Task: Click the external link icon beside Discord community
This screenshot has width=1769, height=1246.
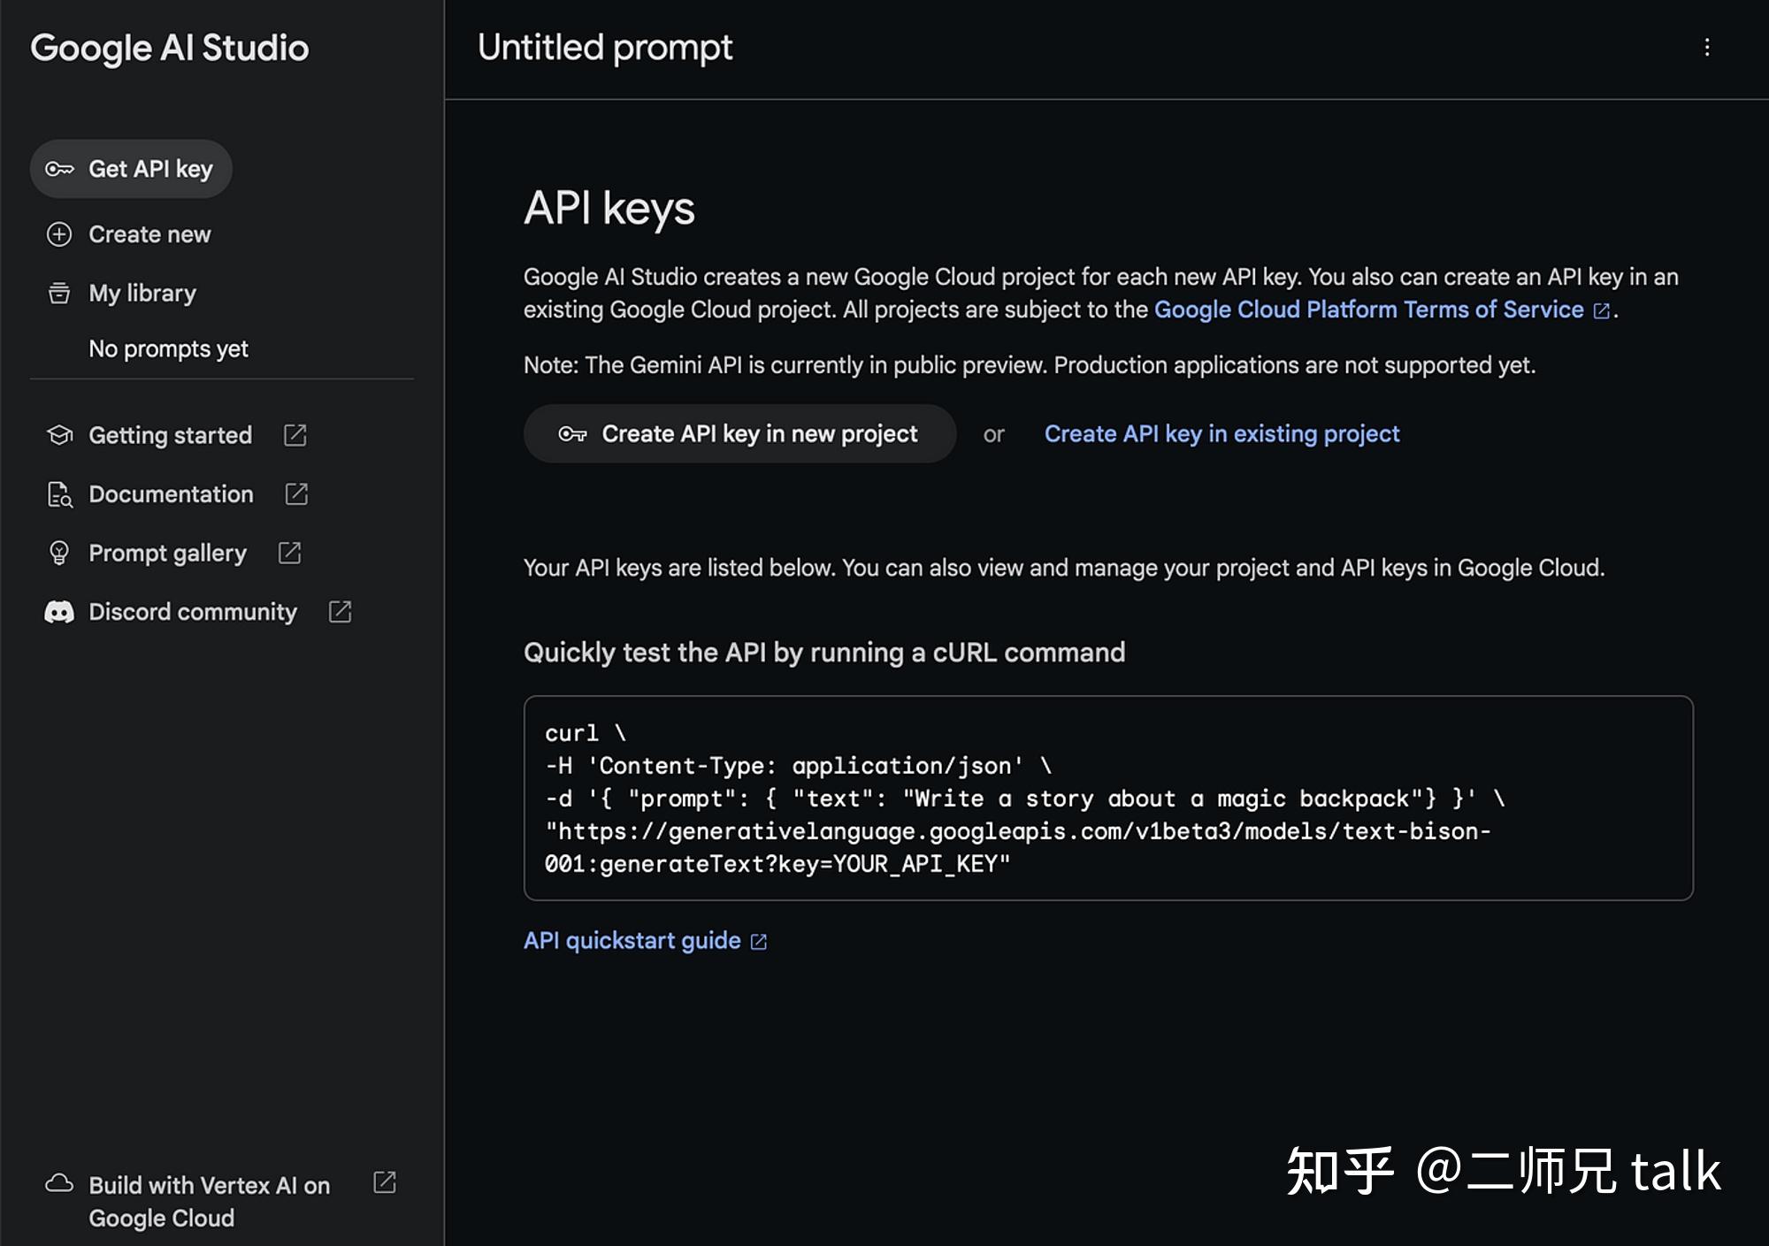Action: (340, 611)
